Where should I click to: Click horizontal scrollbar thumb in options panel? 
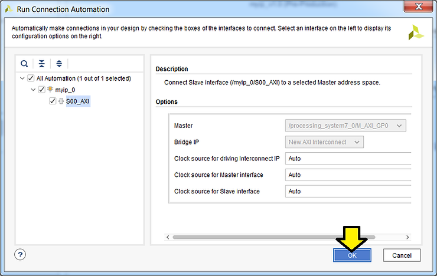tap(273, 237)
